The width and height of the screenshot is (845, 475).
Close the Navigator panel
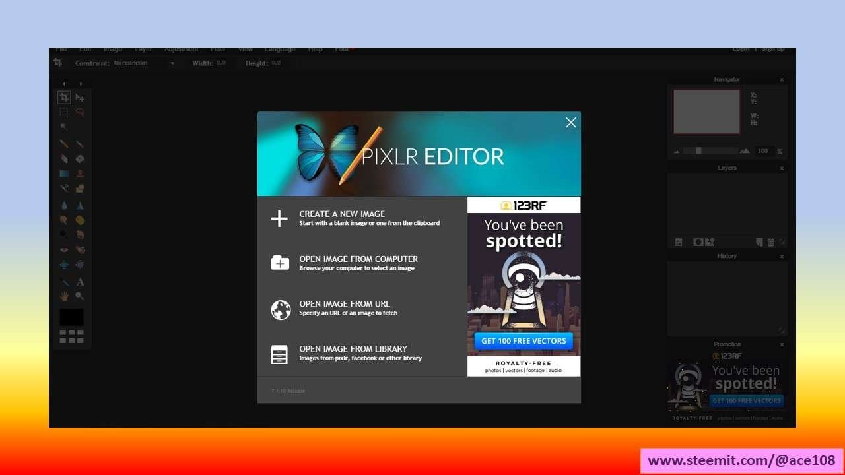point(782,80)
